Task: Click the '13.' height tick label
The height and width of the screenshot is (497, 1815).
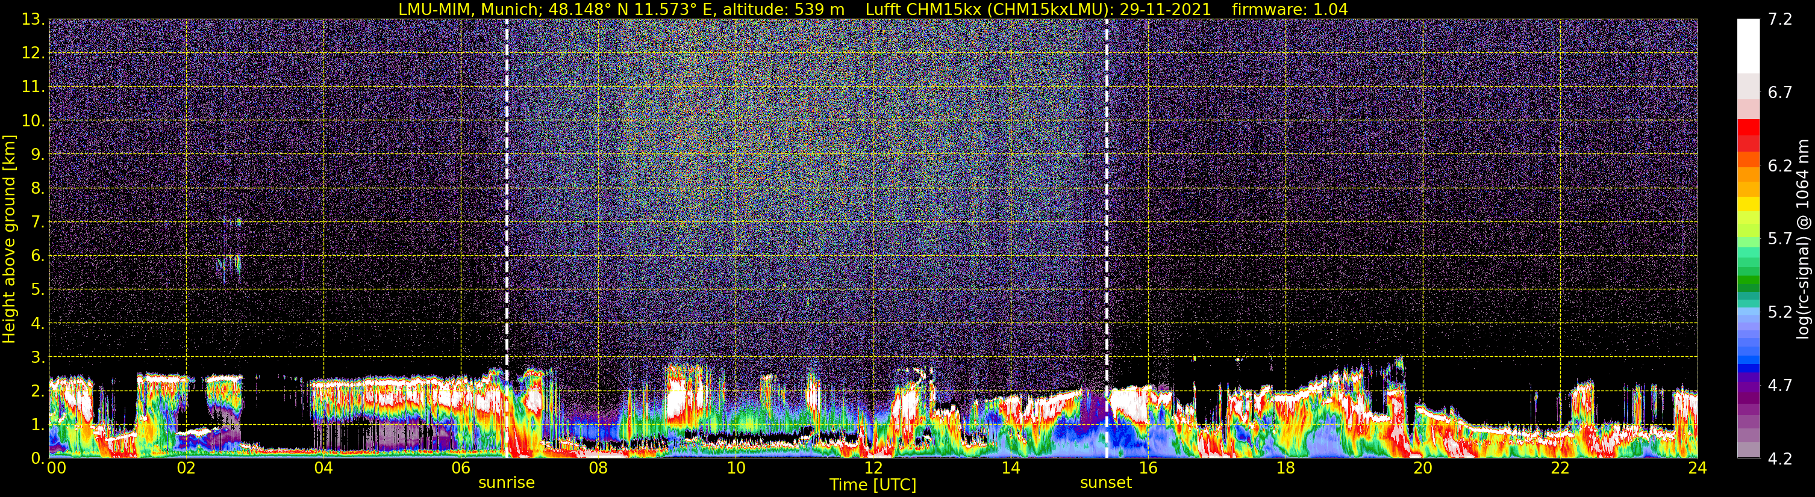Action: (33, 19)
